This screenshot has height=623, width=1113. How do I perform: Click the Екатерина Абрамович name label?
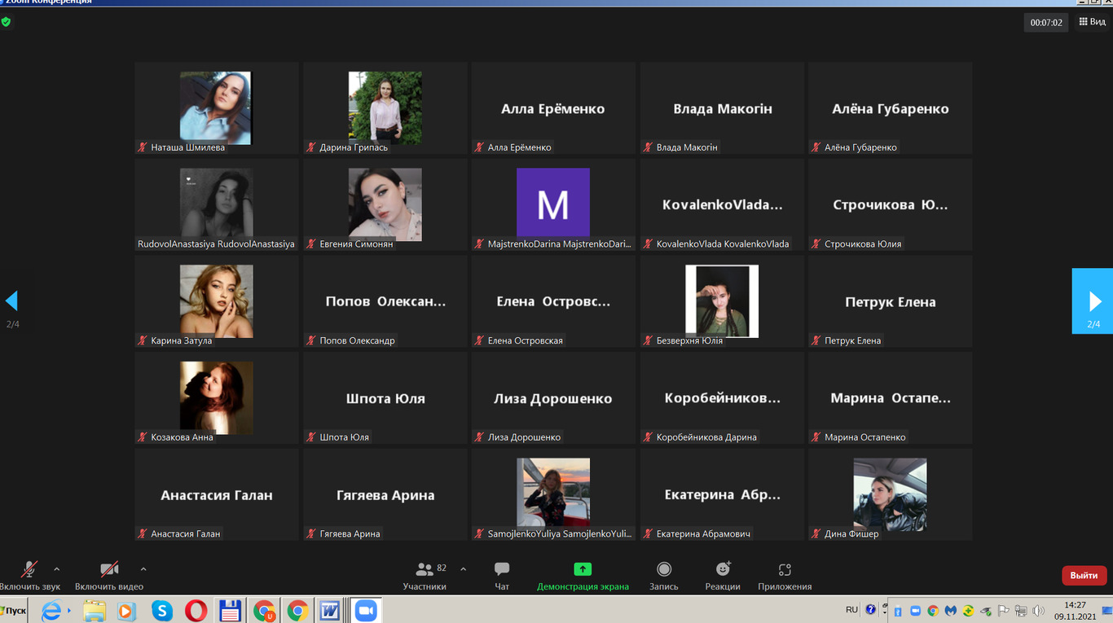click(x=703, y=534)
